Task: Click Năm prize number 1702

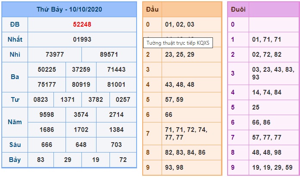Action: pos(81,130)
